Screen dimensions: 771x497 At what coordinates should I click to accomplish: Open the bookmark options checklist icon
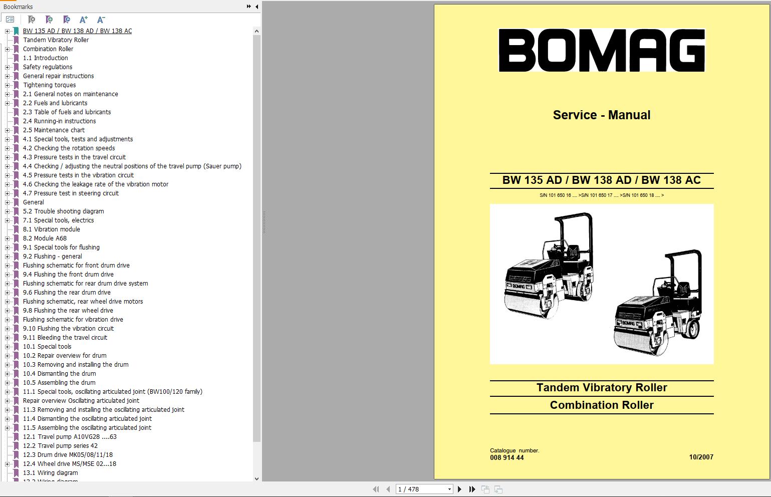point(10,20)
